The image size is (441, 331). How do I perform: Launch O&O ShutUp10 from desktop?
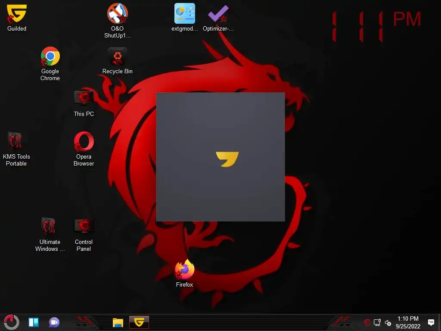coord(117,21)
